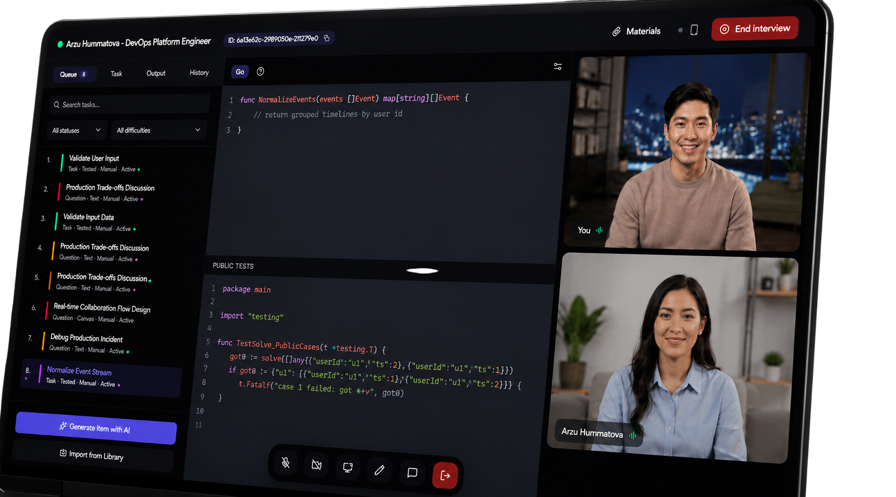Click the magnifier icon in task search
This screenshot has width=896, height=497.
(x=56, y=105)
